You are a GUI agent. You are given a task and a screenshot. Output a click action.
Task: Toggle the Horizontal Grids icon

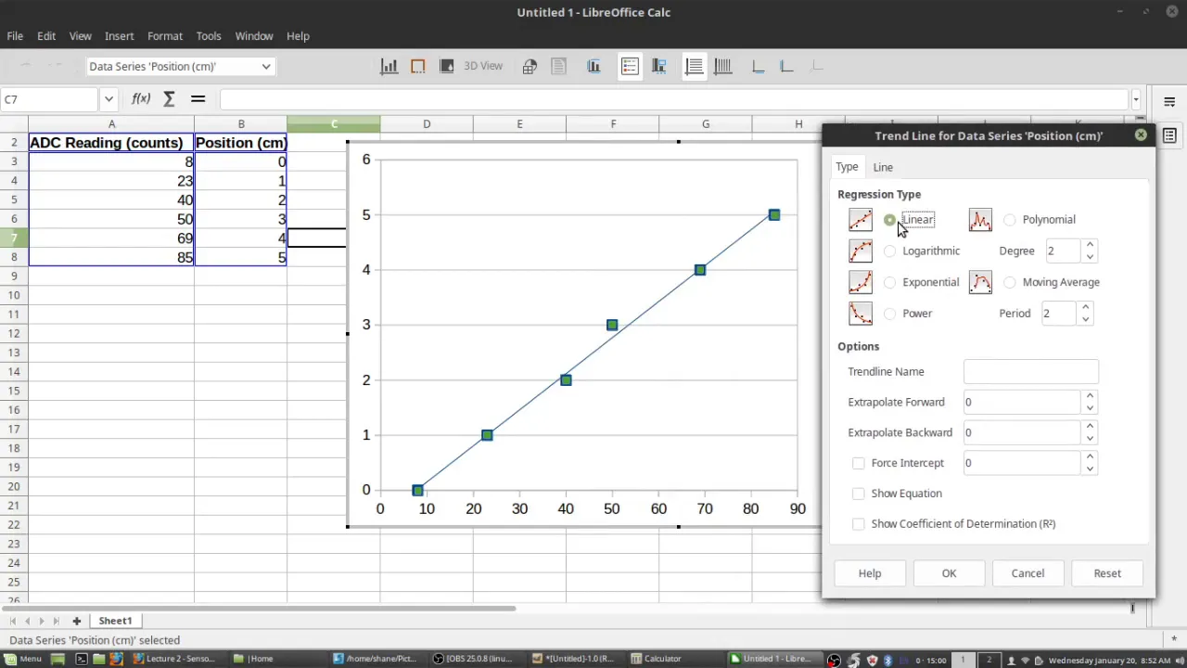click(x=694, y=66)
